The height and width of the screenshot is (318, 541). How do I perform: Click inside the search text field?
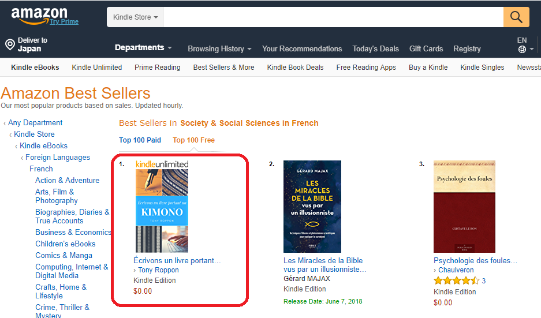[333, 17]
